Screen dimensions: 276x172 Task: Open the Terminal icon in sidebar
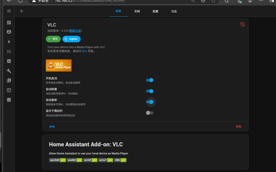click(x=9, y=90)
